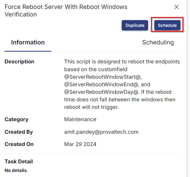The height and width of the screenshot is (177, 190).
Task: Click the Schedule button
Action: [x=167, y=25]
